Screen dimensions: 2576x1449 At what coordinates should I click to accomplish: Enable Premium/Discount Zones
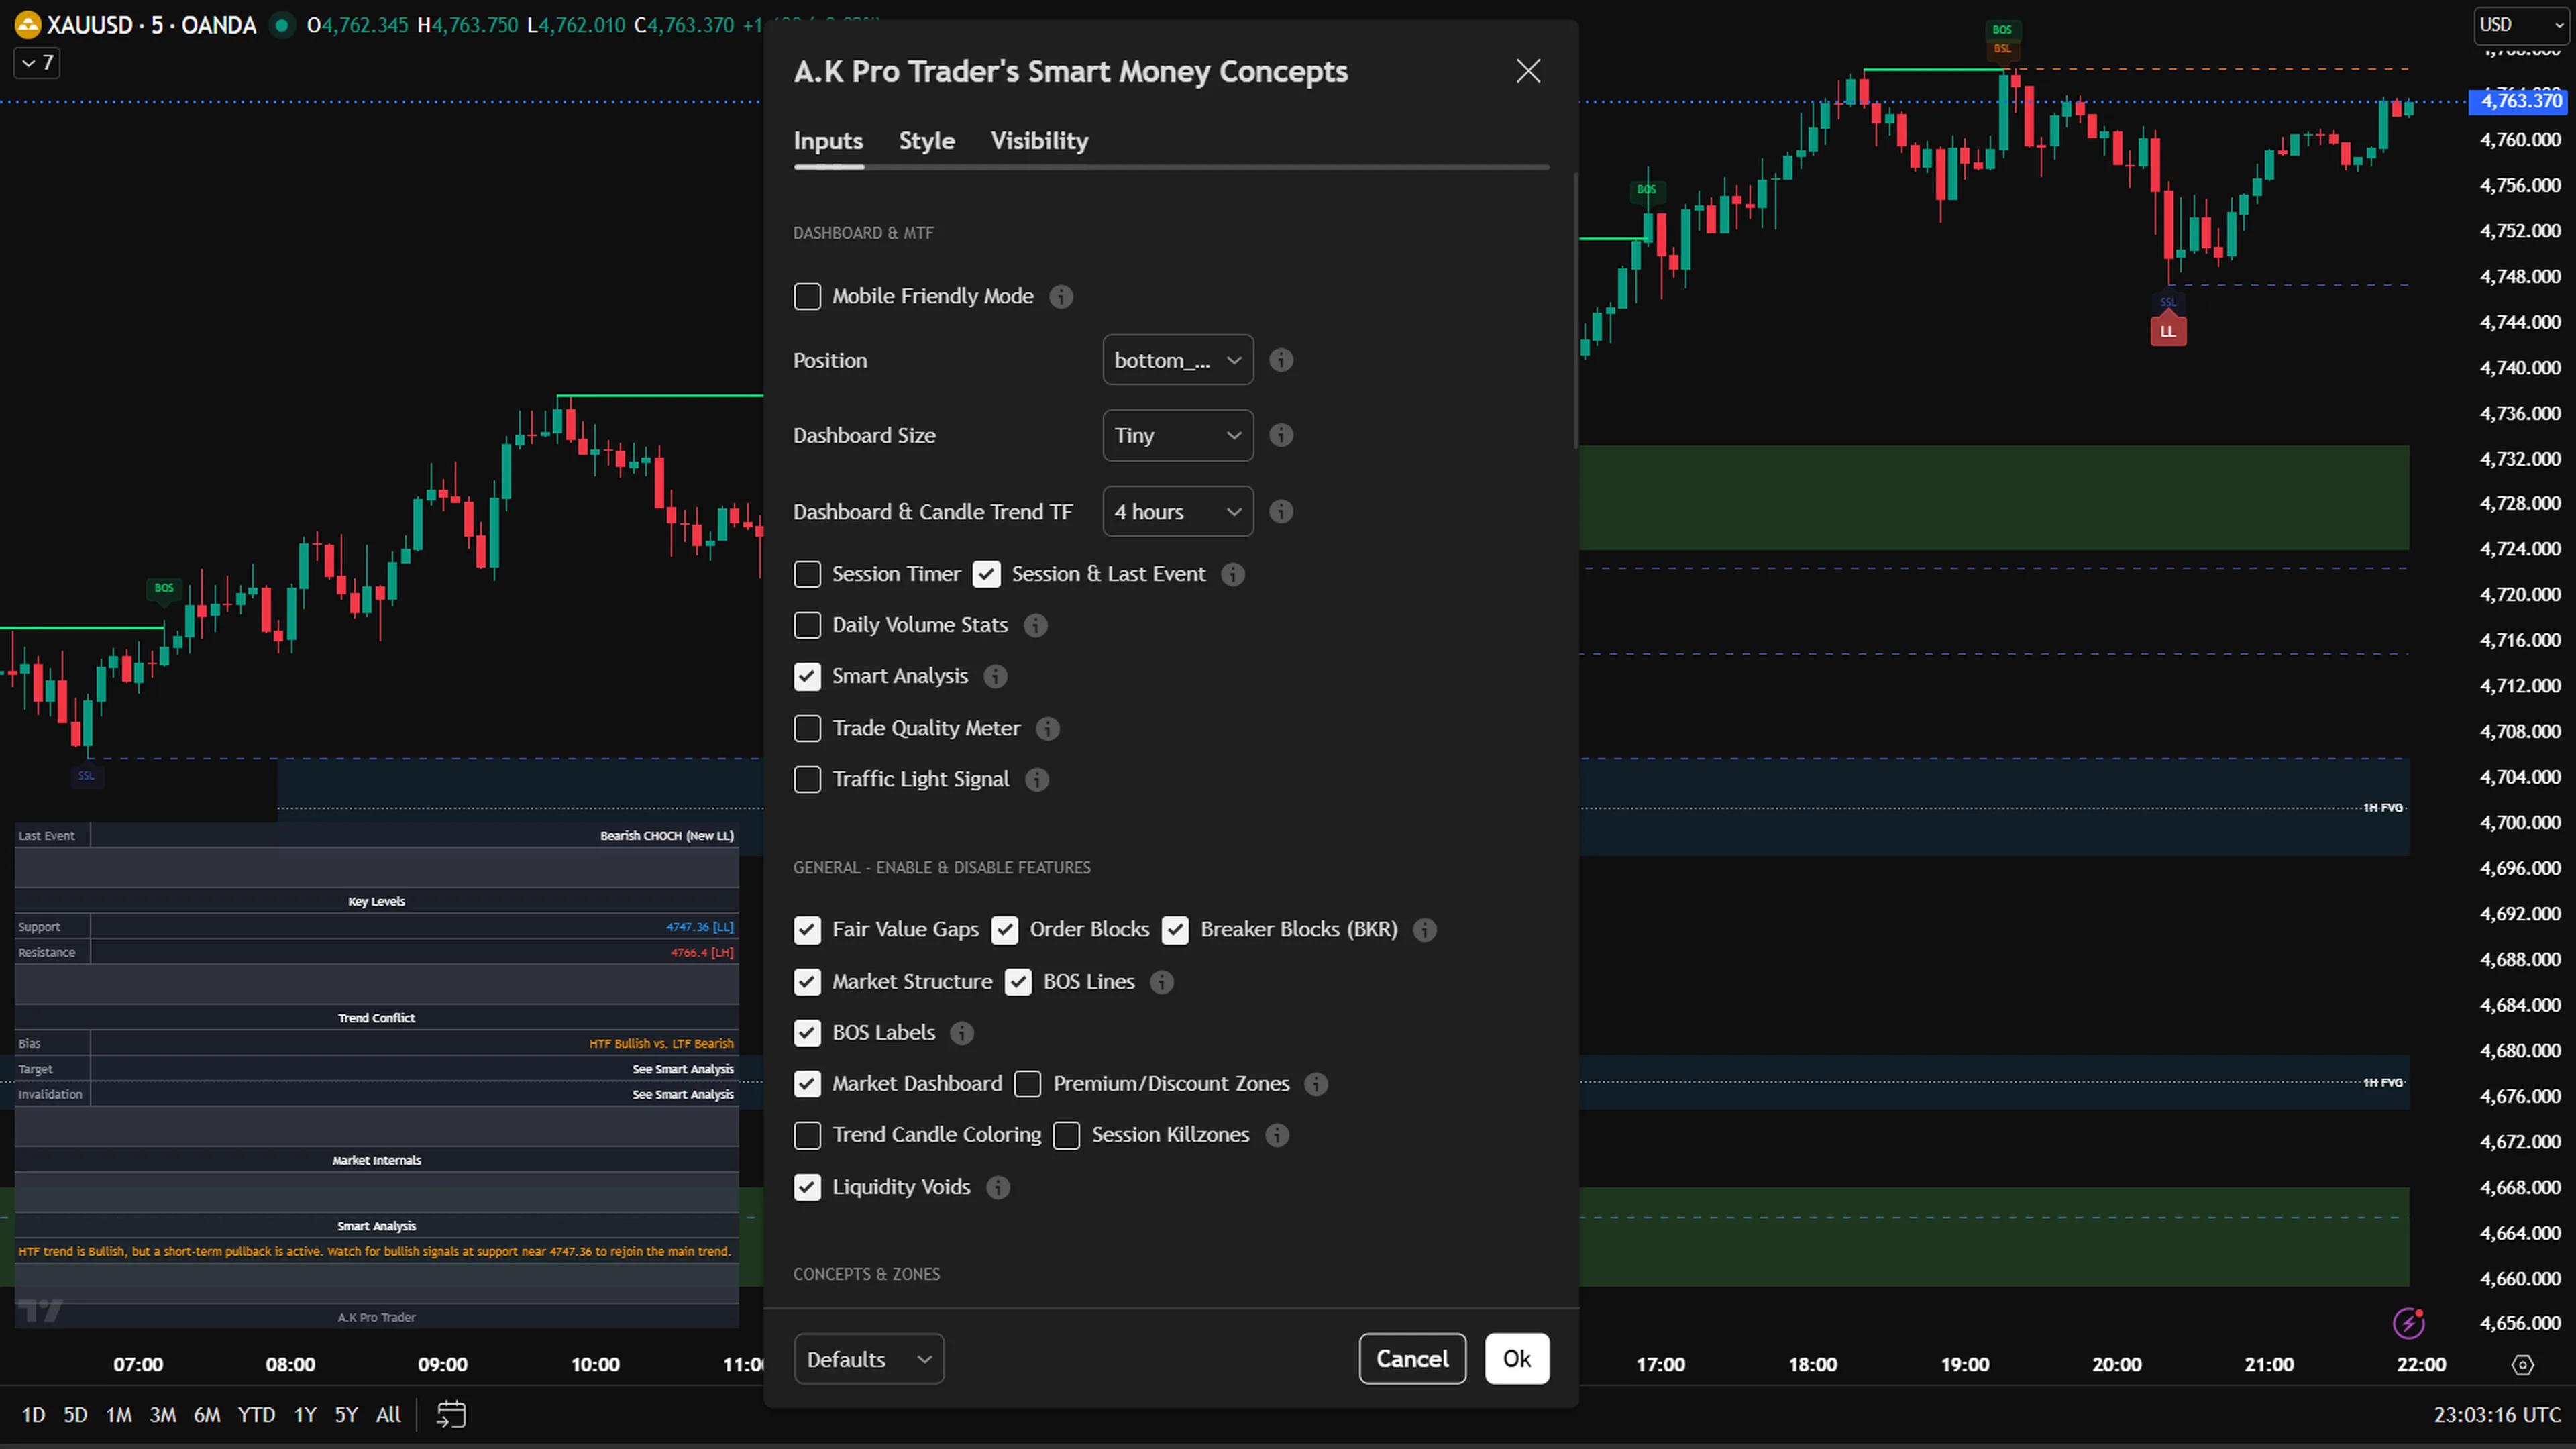[1027, 1083]
